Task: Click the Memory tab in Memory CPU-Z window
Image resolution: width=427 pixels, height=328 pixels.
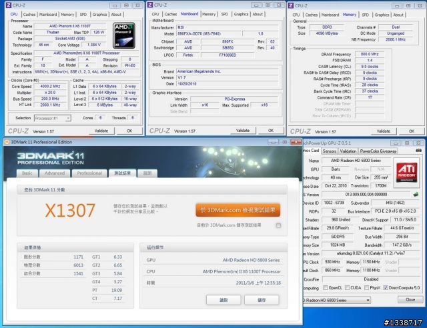Action: point(350,15)
